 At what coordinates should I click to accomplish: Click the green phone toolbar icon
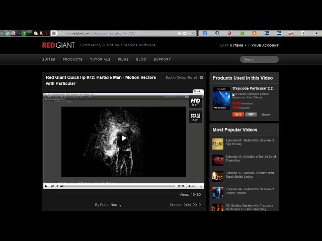(25, 33)
